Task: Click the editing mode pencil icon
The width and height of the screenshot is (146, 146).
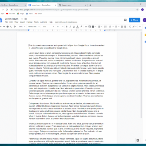Action: pyautogui.click(x=134, y=27)
